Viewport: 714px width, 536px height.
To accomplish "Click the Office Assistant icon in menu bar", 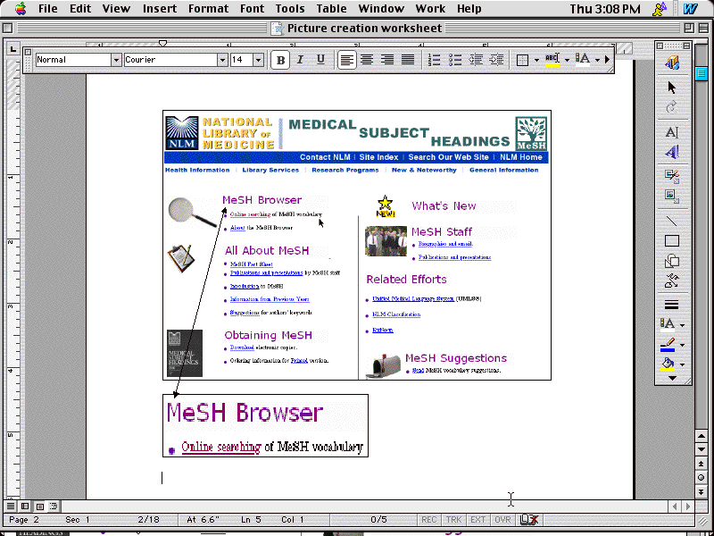I will (x=659, y=9).
